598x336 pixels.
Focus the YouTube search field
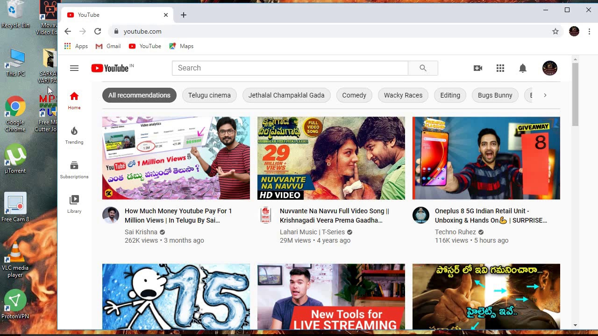[290, 68]
